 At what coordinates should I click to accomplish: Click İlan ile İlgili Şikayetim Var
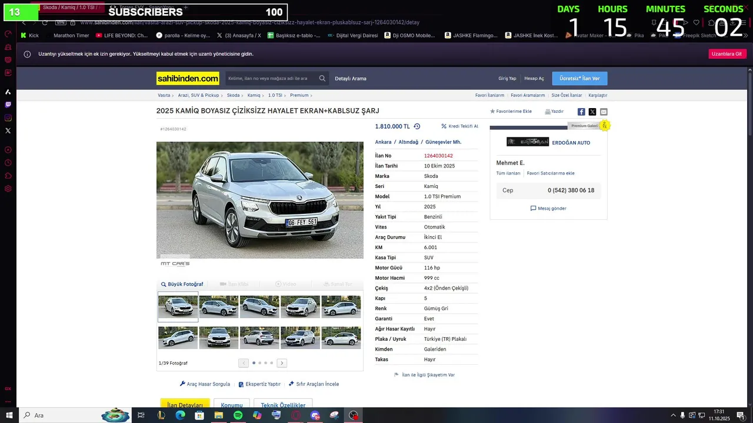tap(424, 375)
